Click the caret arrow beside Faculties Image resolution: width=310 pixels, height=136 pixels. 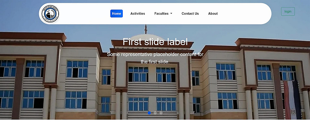point(171,13)
